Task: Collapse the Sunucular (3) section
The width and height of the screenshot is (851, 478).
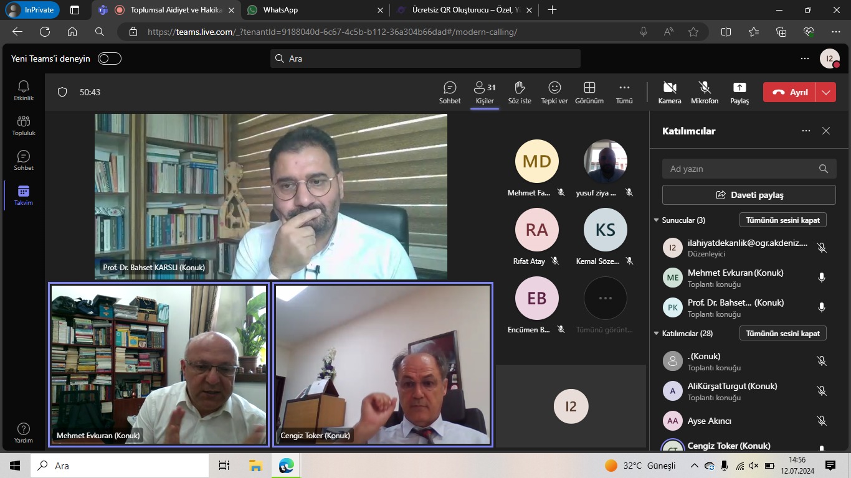Action: click(656, 220)
